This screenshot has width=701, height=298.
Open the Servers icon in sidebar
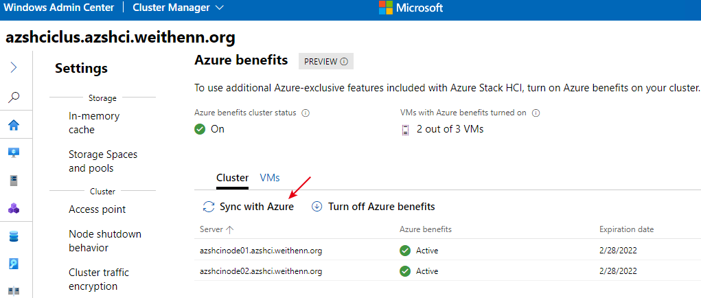14,181
